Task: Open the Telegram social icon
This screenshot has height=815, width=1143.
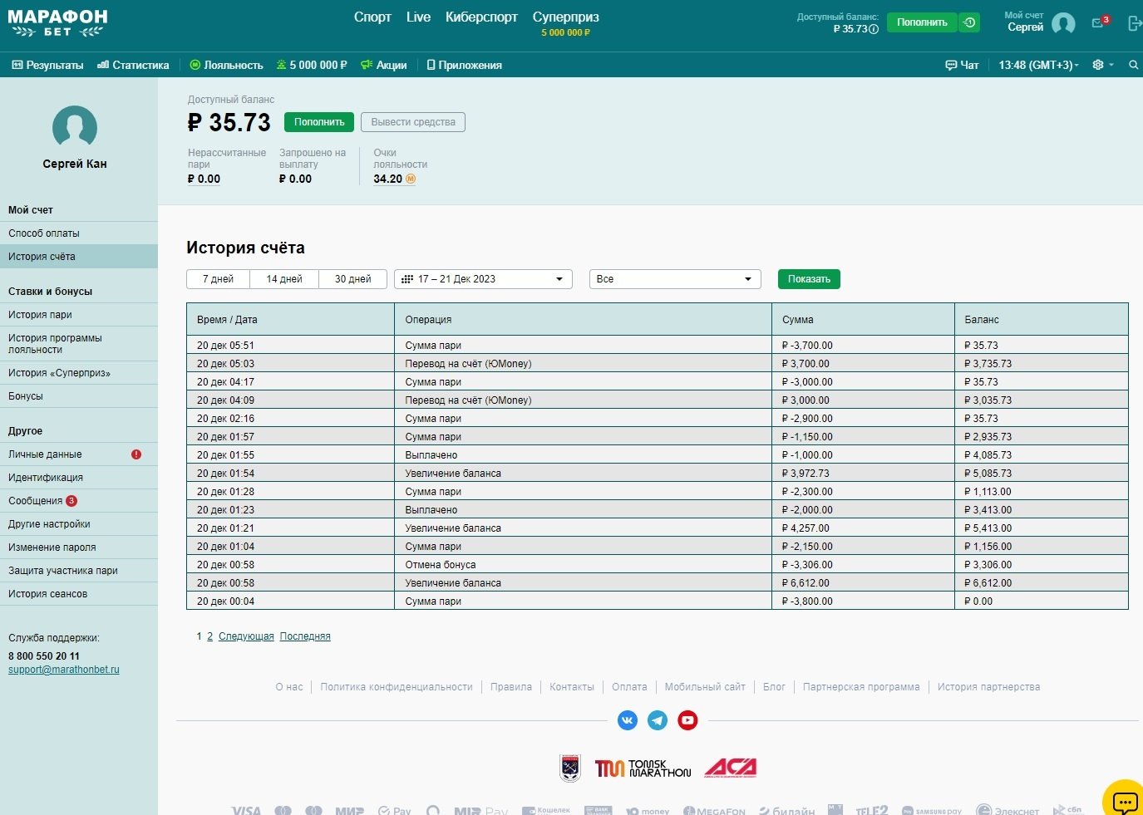Action: (x=658, y=720)
